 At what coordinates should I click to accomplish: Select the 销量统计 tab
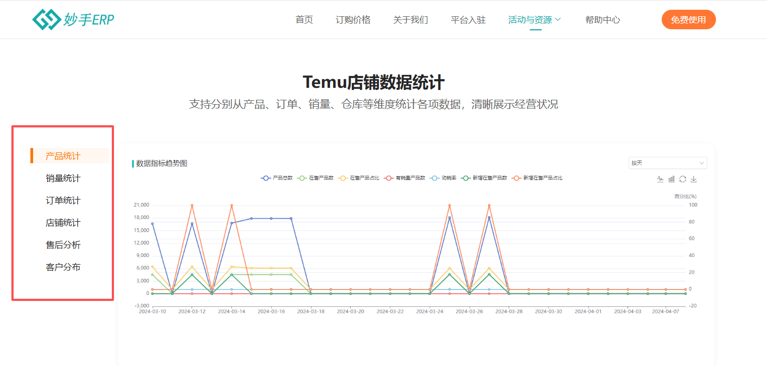pos(63,178)
